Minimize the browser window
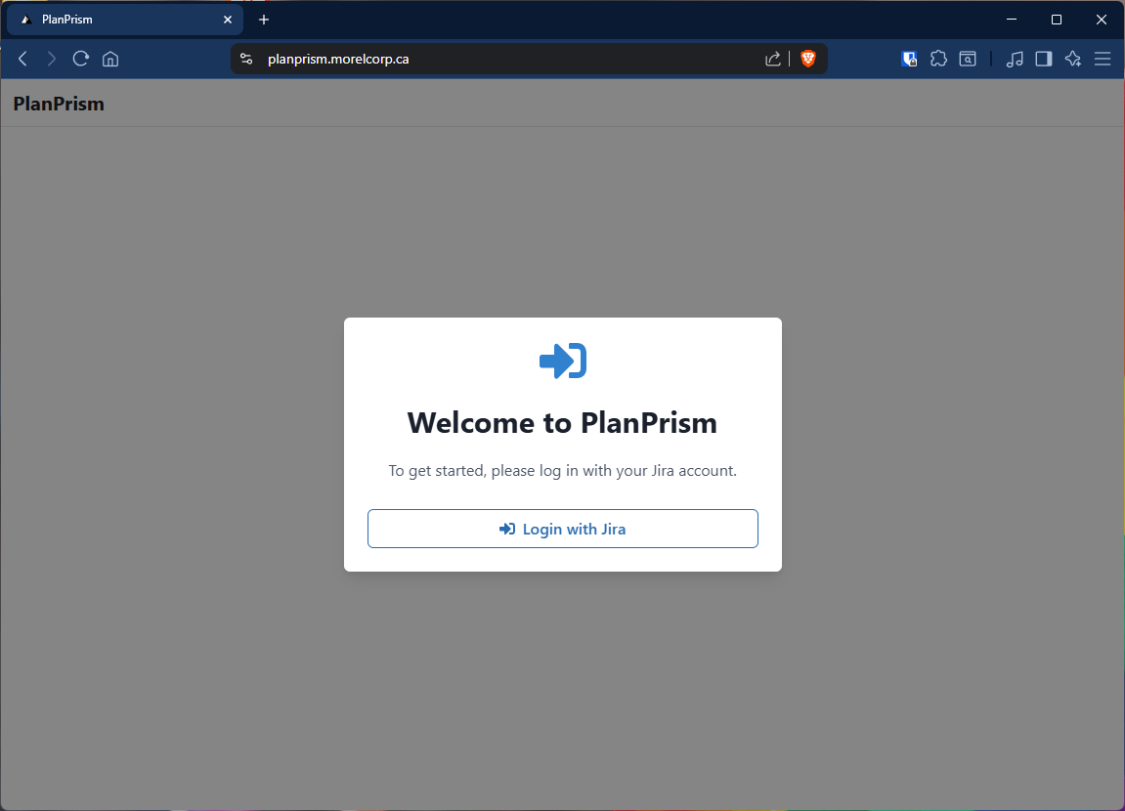 pos(1012,20)
